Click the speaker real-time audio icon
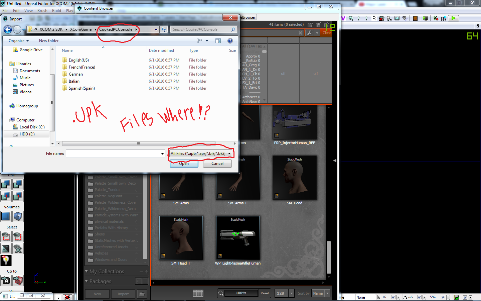This screenshot has height=301, width=481. (x=405, y=18)
